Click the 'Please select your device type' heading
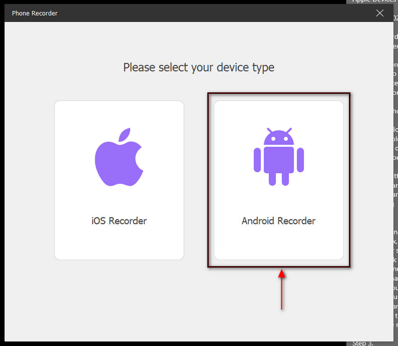 [199, 68]
